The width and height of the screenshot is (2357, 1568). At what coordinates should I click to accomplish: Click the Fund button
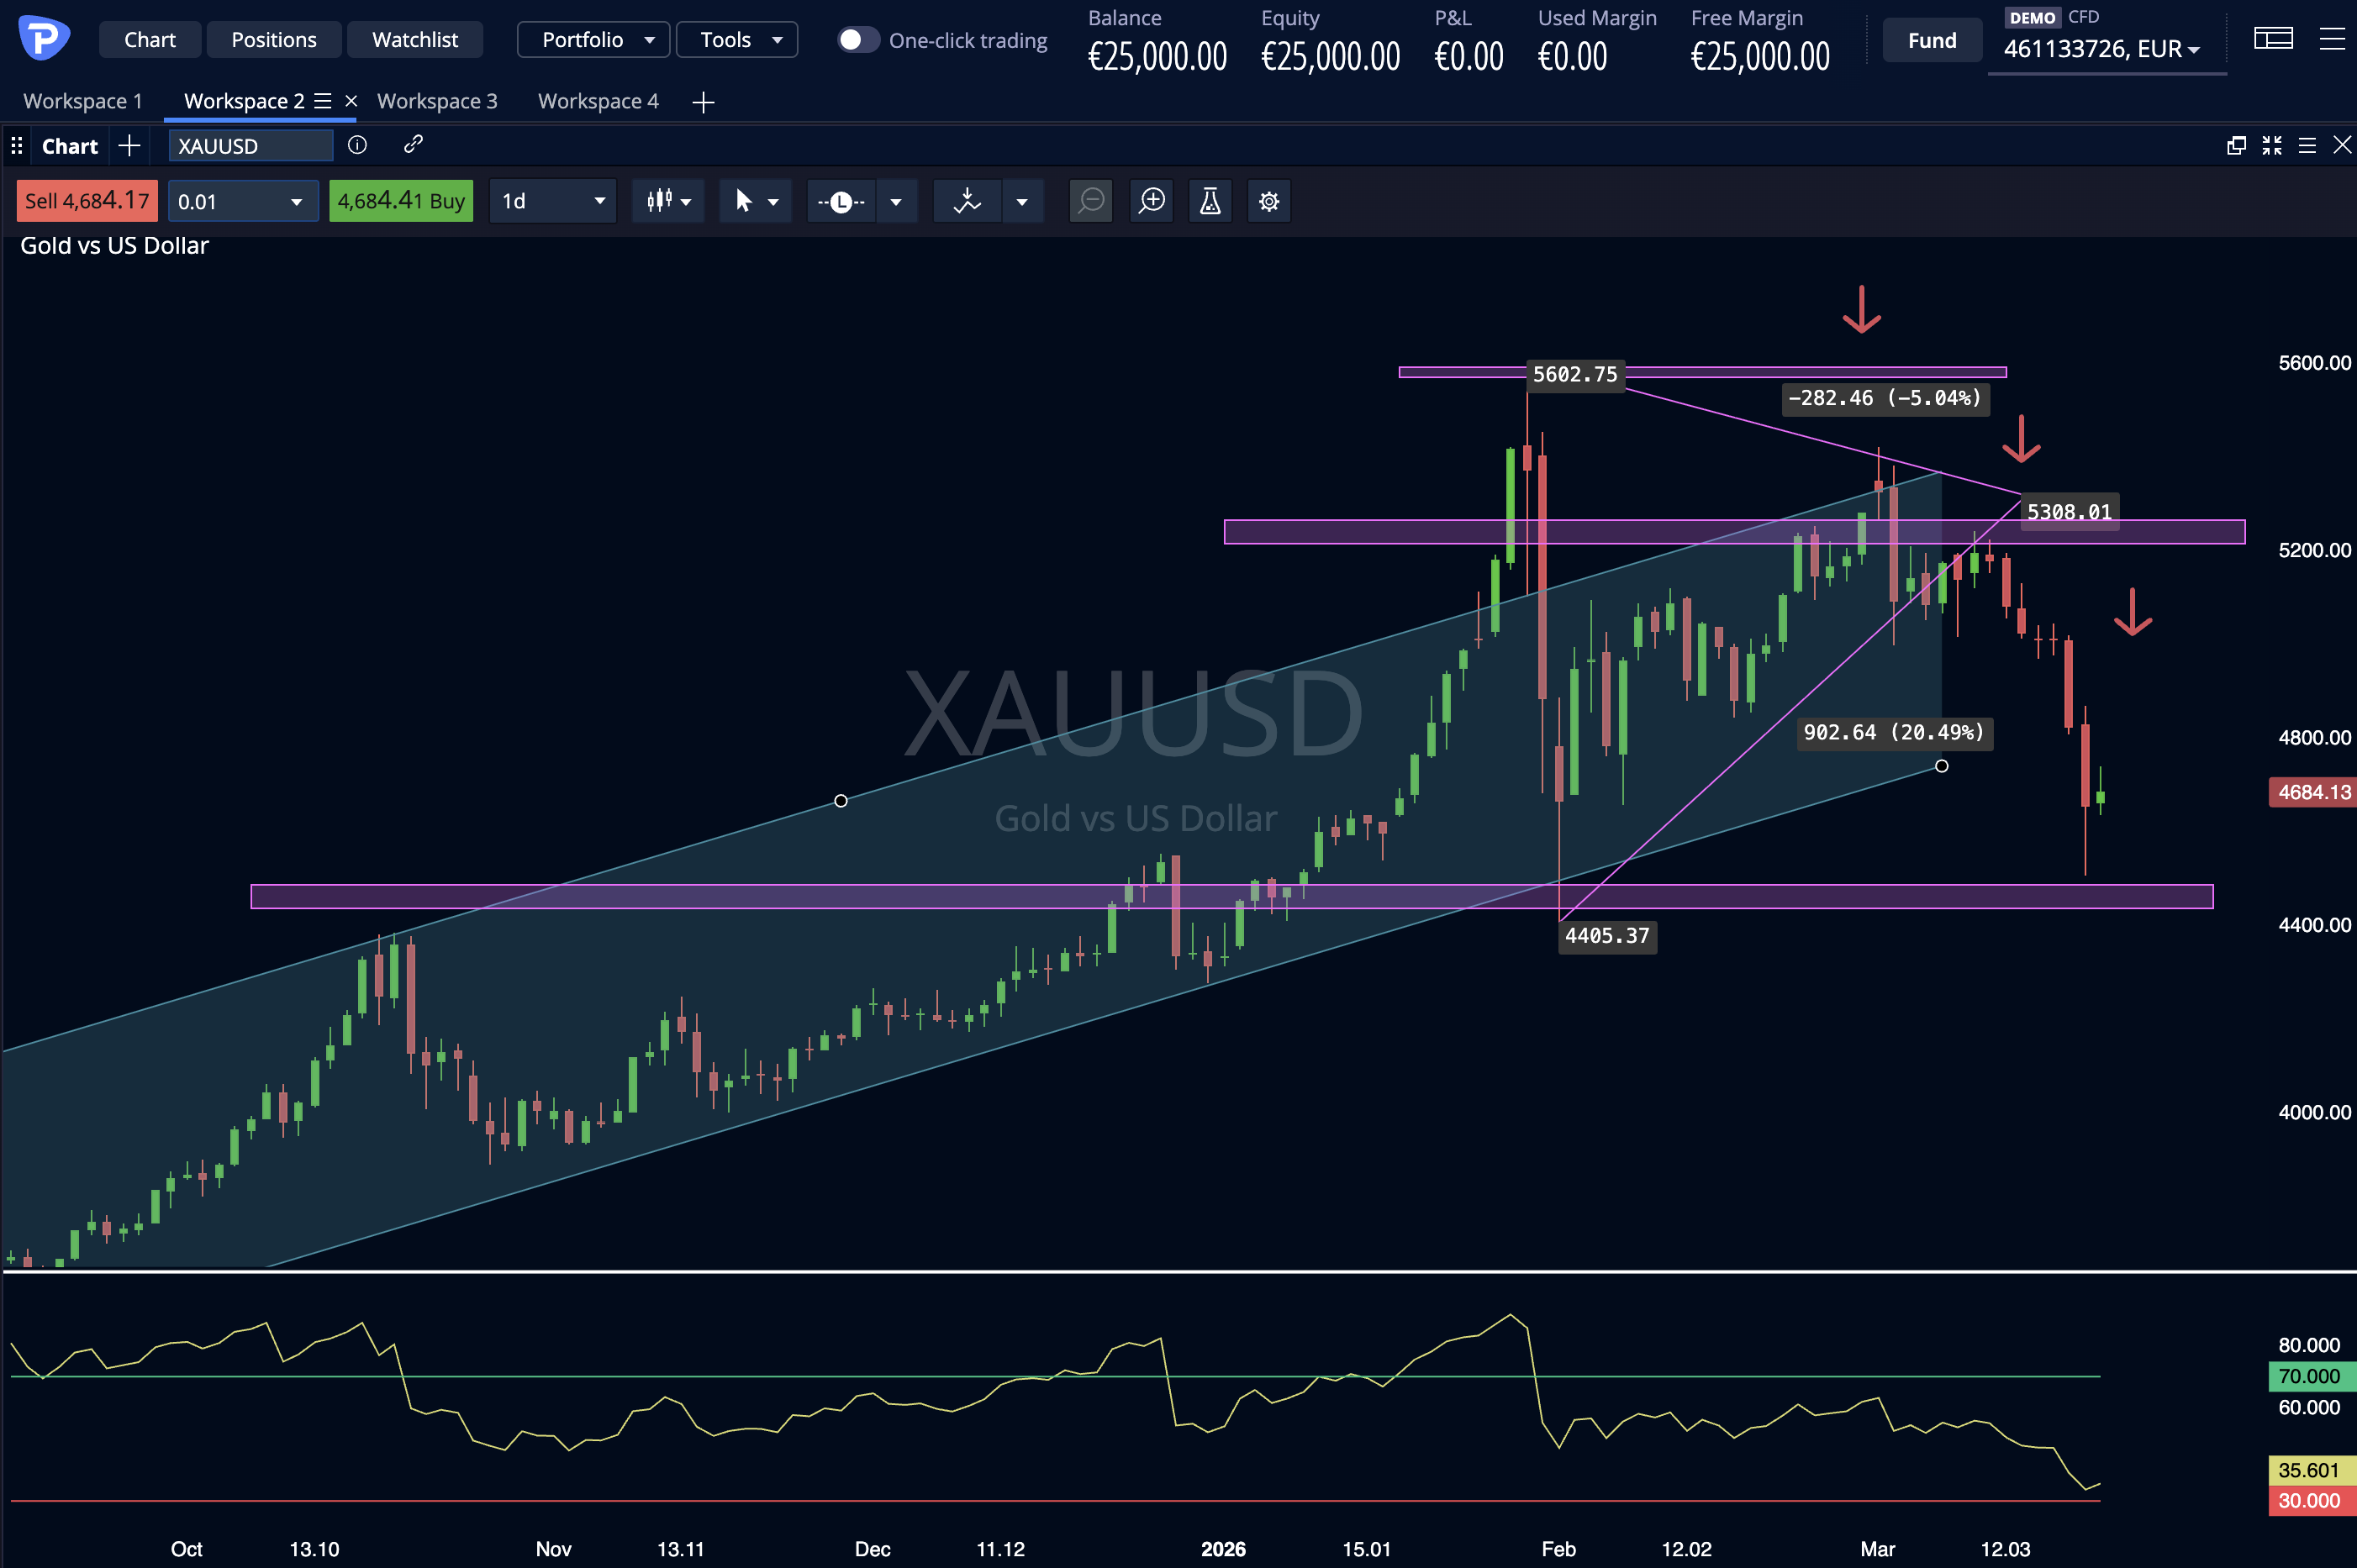point(1931,40)
